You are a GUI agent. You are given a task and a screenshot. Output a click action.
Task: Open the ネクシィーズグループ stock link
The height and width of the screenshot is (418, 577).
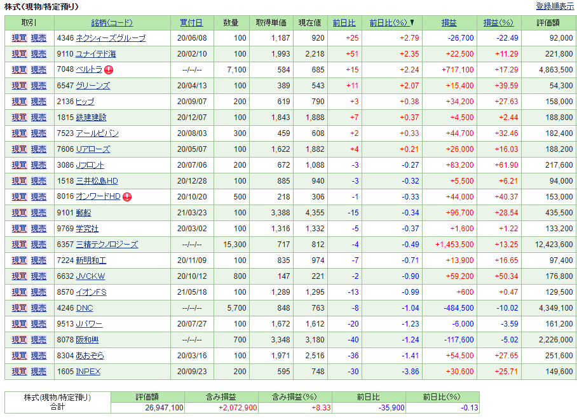point(111,38)
